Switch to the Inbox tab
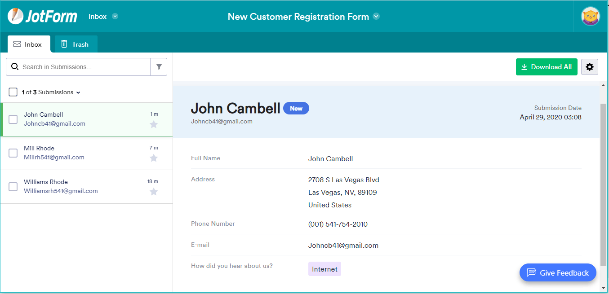Viewport: 609px width, 294px height. tap(29, 44)
